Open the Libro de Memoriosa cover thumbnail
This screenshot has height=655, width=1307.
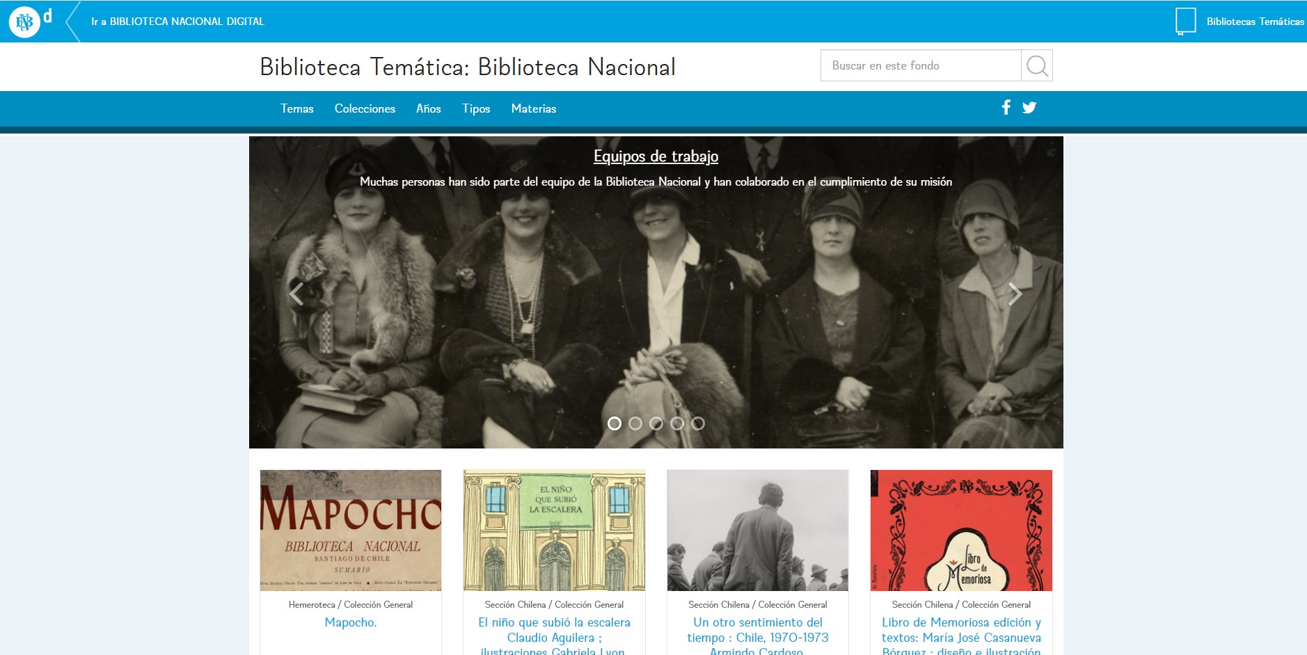(960, 531)
